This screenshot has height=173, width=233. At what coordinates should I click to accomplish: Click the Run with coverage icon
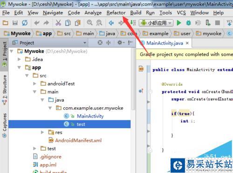click(198, 23)
